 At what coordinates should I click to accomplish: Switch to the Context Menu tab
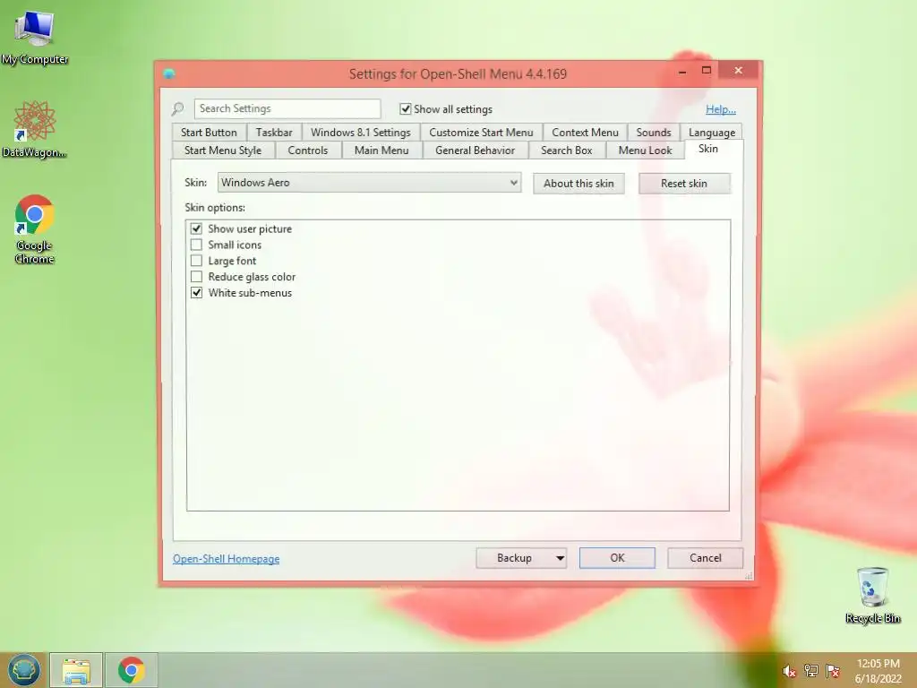(585, 133)
